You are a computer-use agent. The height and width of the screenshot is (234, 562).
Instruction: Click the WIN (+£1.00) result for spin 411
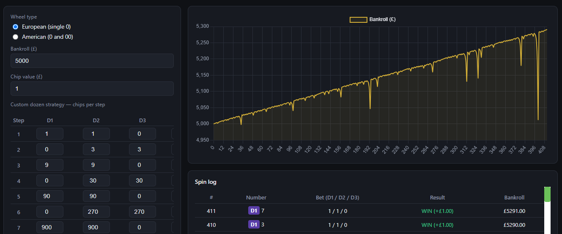(437, 211)
